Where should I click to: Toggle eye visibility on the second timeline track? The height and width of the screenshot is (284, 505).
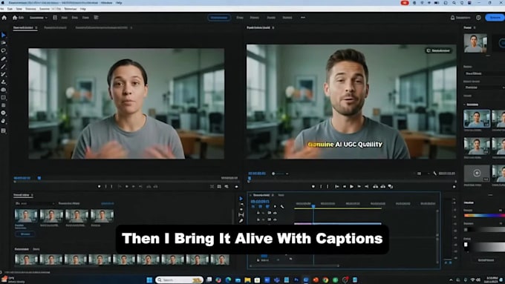pos(275,219)
